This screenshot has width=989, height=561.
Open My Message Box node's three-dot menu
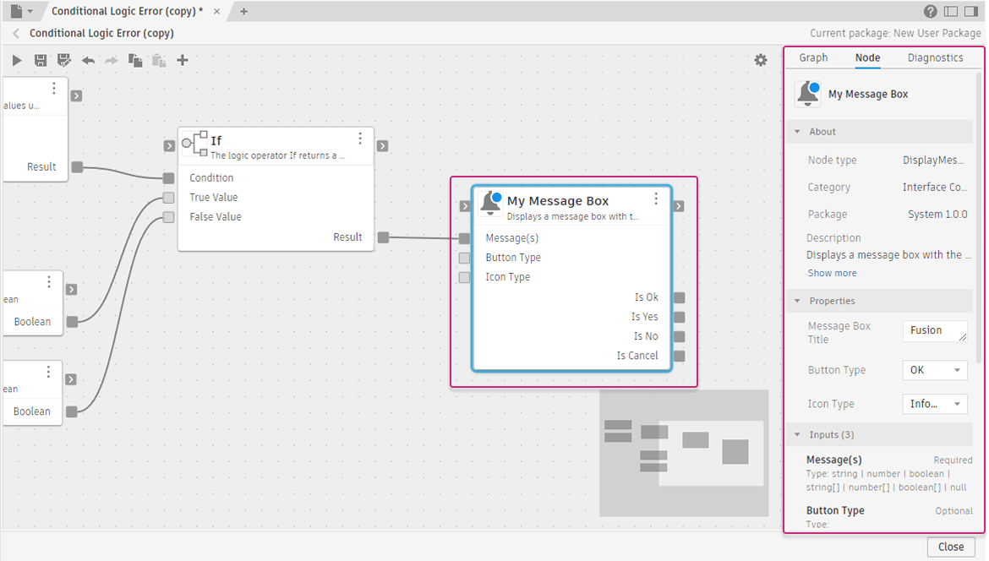coord(656,199)
